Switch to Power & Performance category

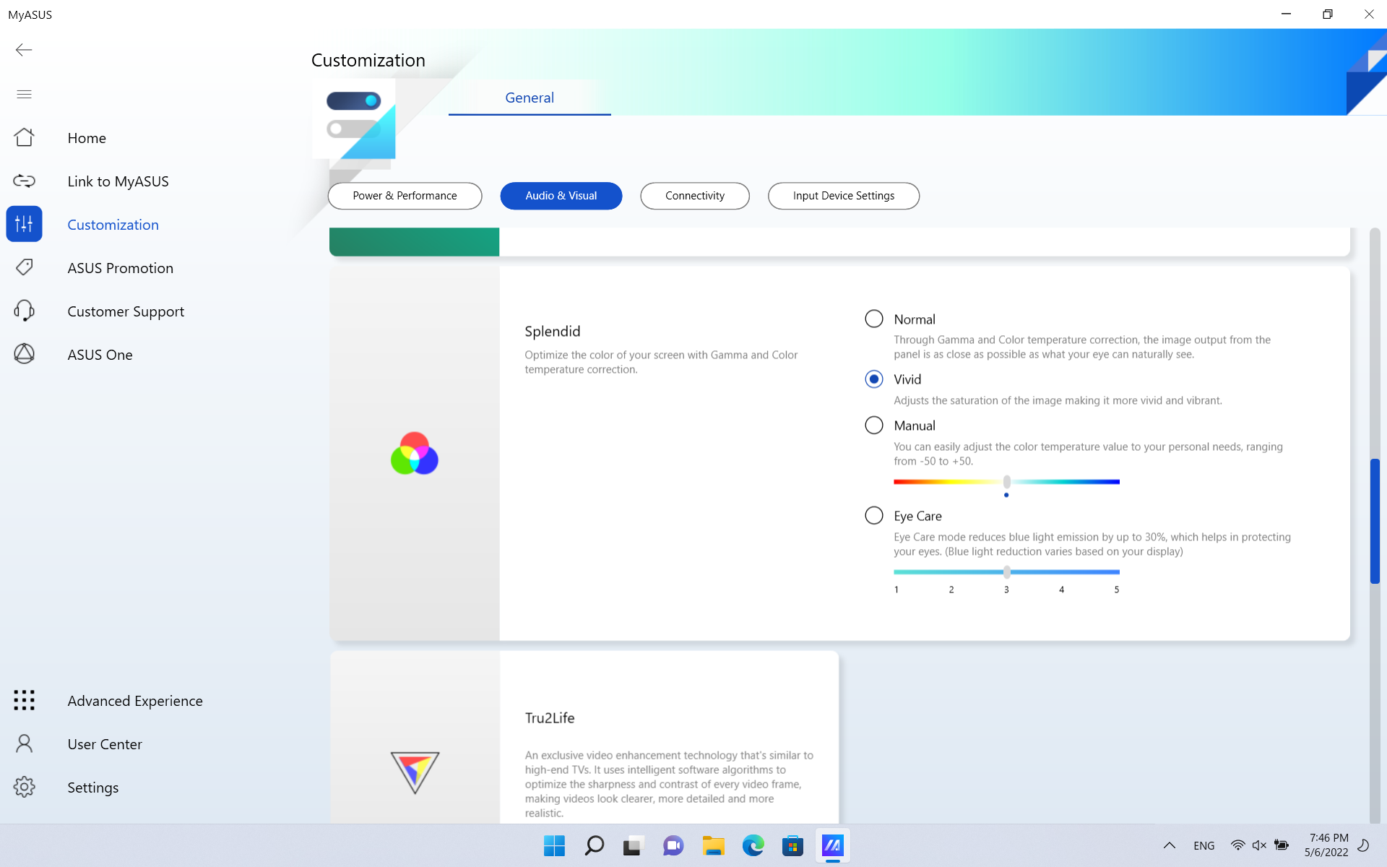click(405, 196)
